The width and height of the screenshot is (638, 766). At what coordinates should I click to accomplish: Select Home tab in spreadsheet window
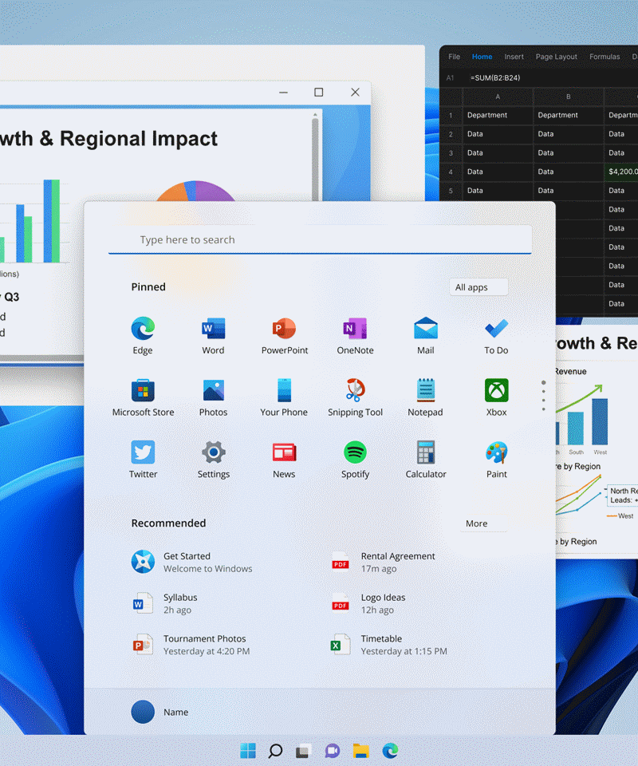482,57
